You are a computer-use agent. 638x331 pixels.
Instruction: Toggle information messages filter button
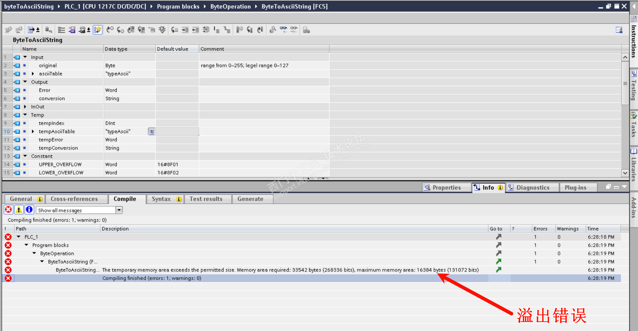pyautogui.click(x=29, y=210)
